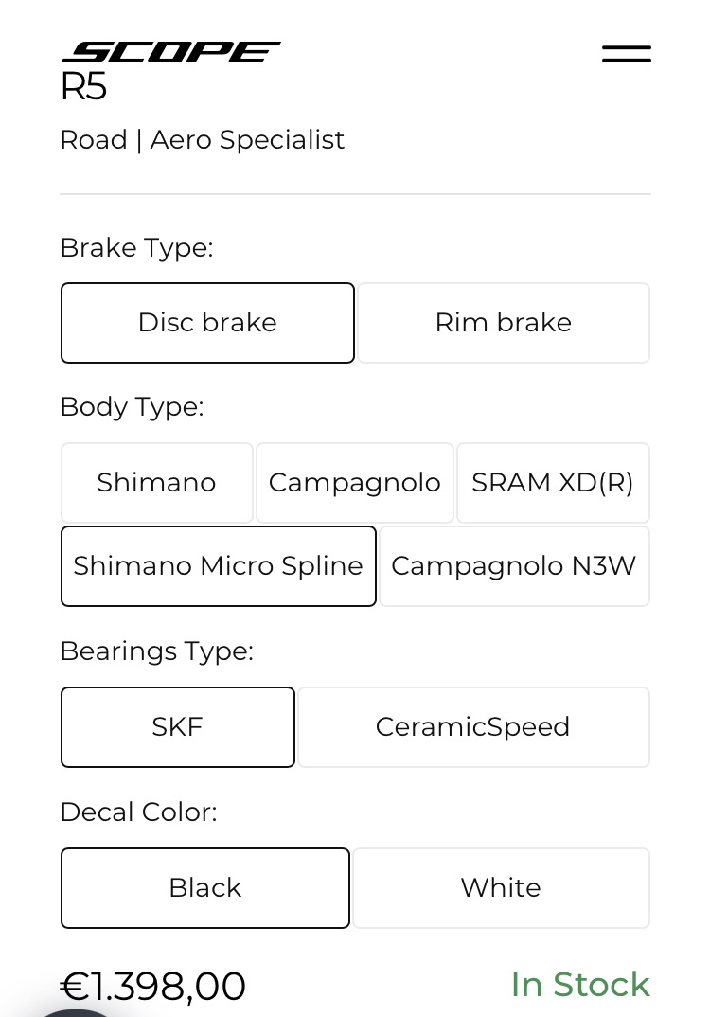The image size is (710, 1017).
Task: Open the hamburger navigation menu
Action: 626,54
